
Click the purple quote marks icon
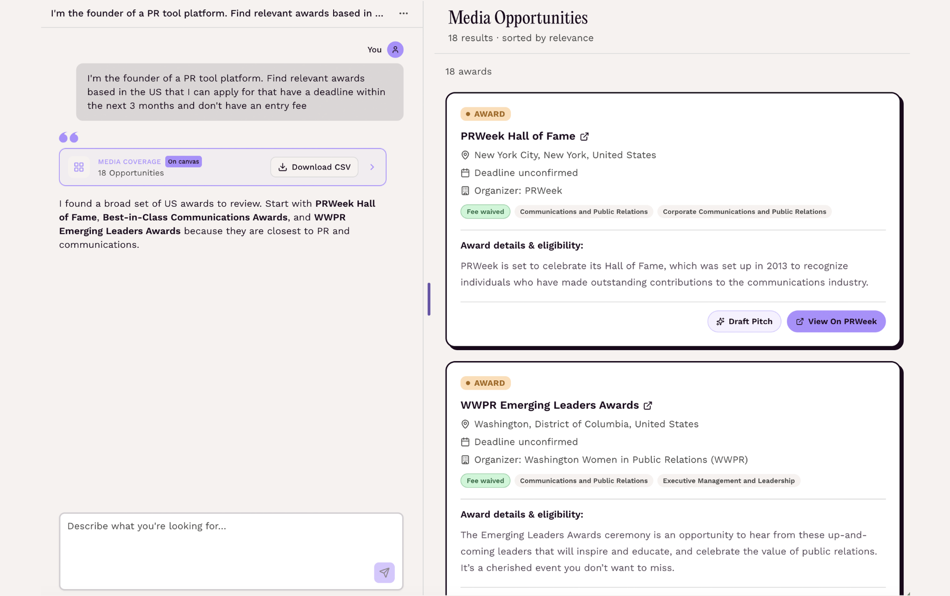click(68, 137)
